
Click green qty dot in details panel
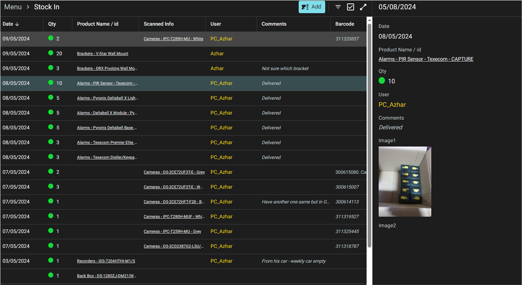pos(382,81)
